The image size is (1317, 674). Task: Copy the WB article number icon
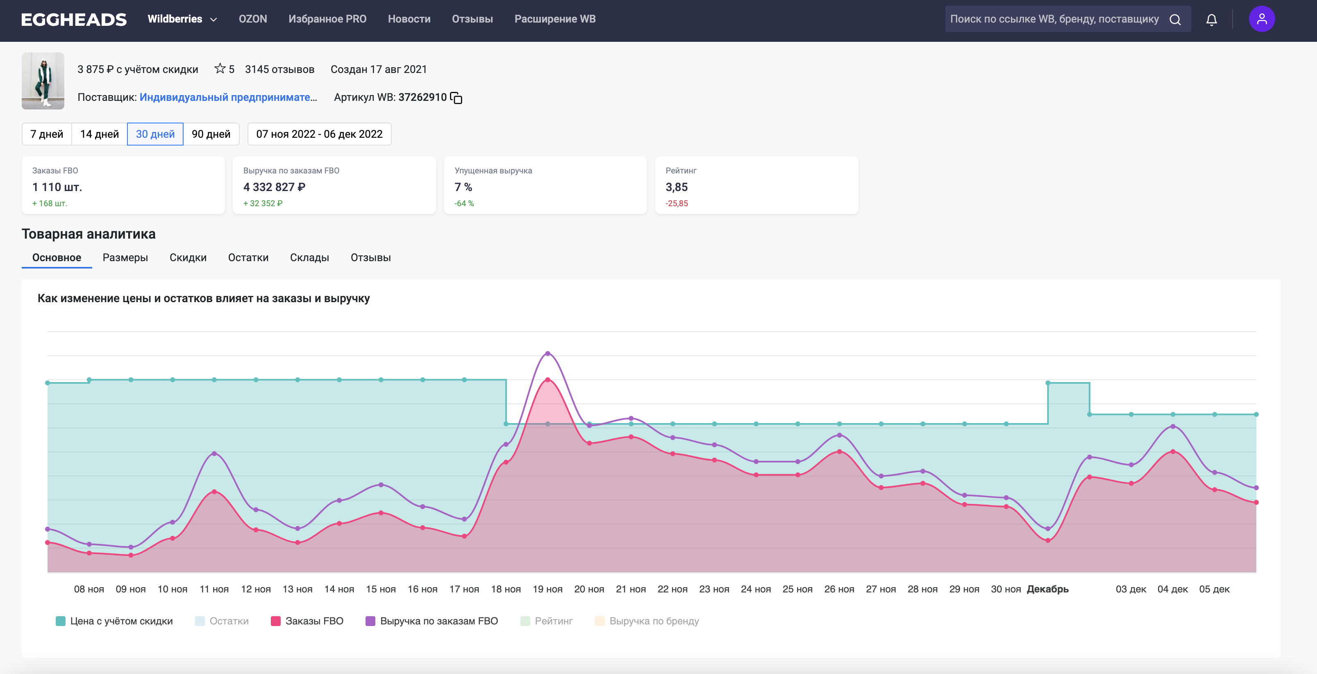(x=456, y=98)
